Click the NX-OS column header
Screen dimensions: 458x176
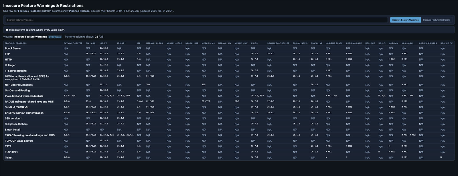254,43
